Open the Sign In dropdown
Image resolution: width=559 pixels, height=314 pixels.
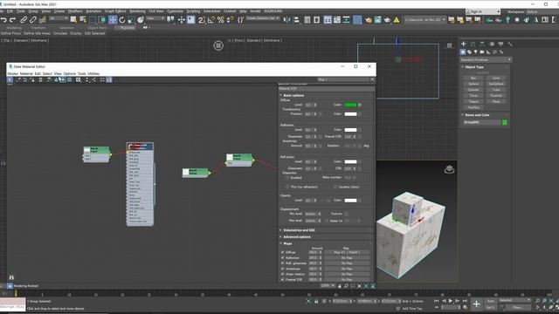click(483, 11)
